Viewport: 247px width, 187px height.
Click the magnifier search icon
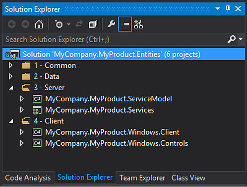point(232,39)
